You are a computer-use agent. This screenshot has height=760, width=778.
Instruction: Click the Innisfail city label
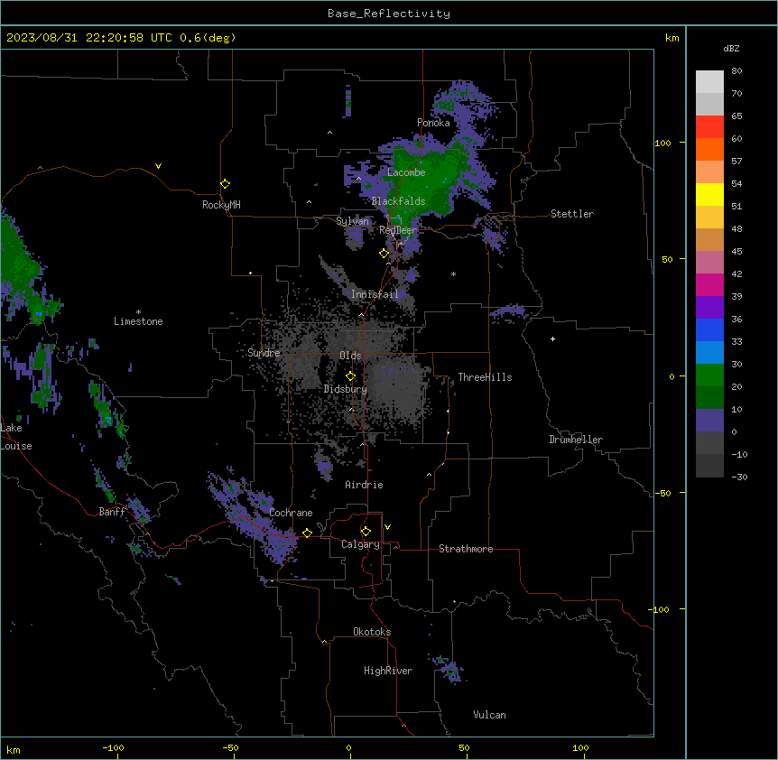375,294
